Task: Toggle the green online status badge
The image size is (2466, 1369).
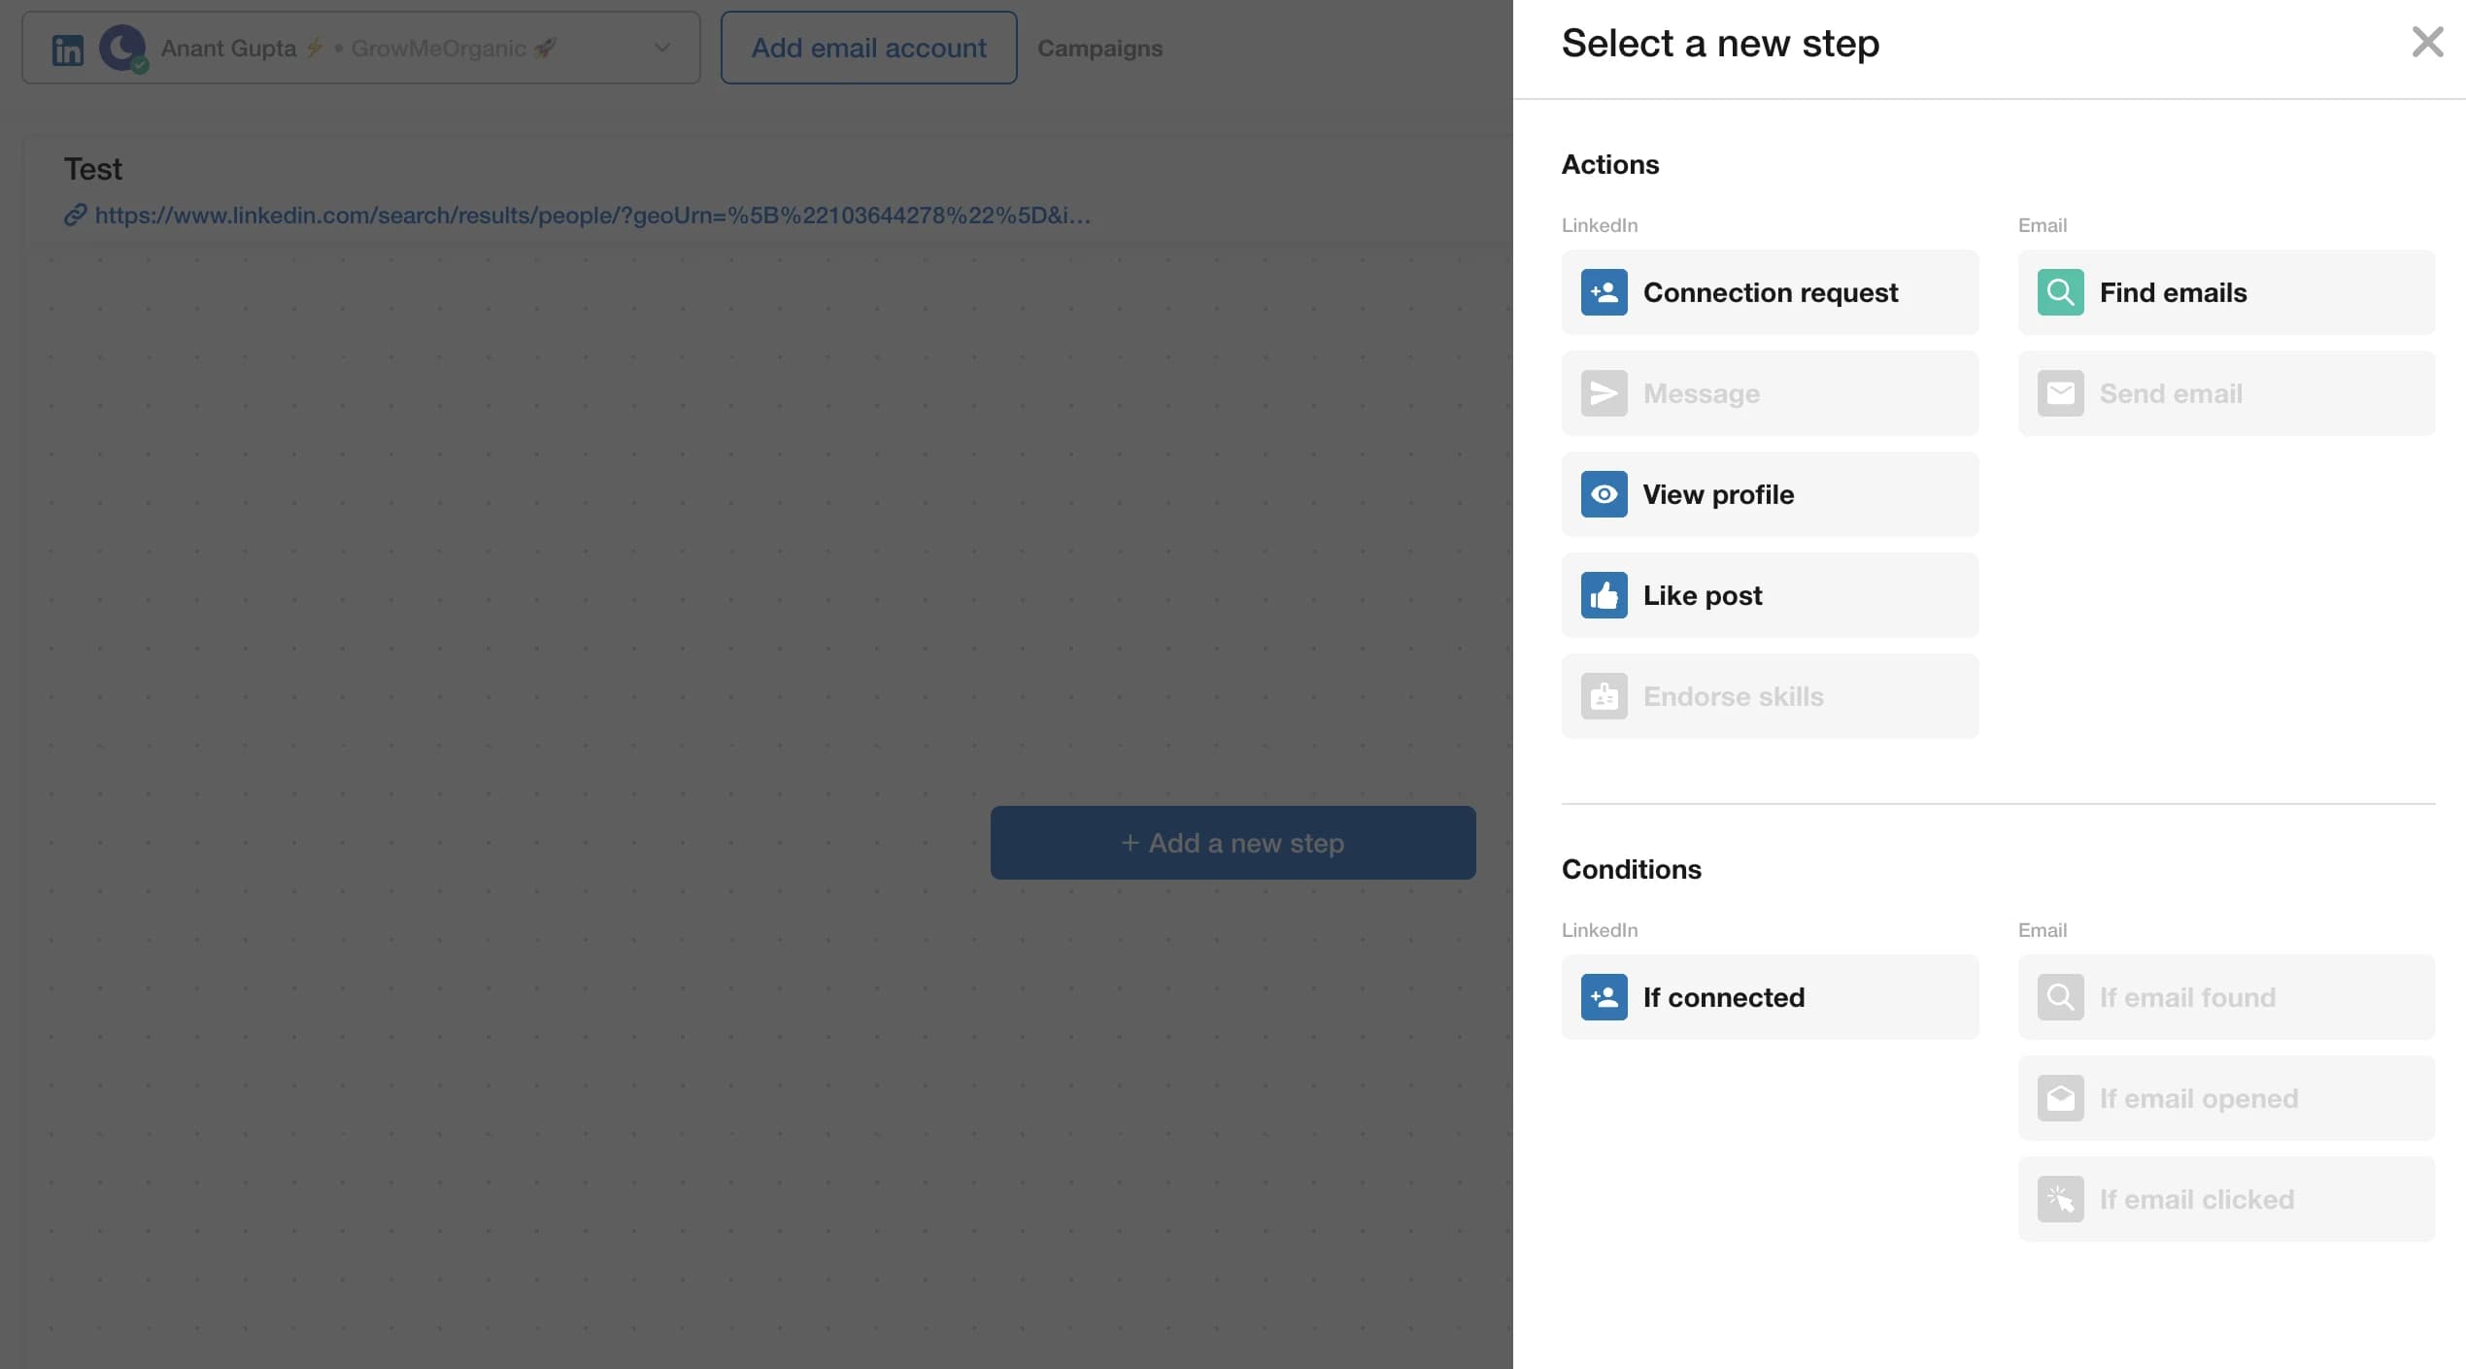Action: coord(139,65)
